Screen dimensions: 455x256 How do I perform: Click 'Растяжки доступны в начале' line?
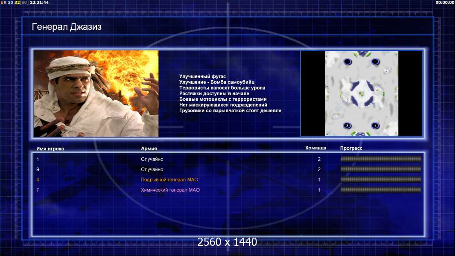point(214,93)
